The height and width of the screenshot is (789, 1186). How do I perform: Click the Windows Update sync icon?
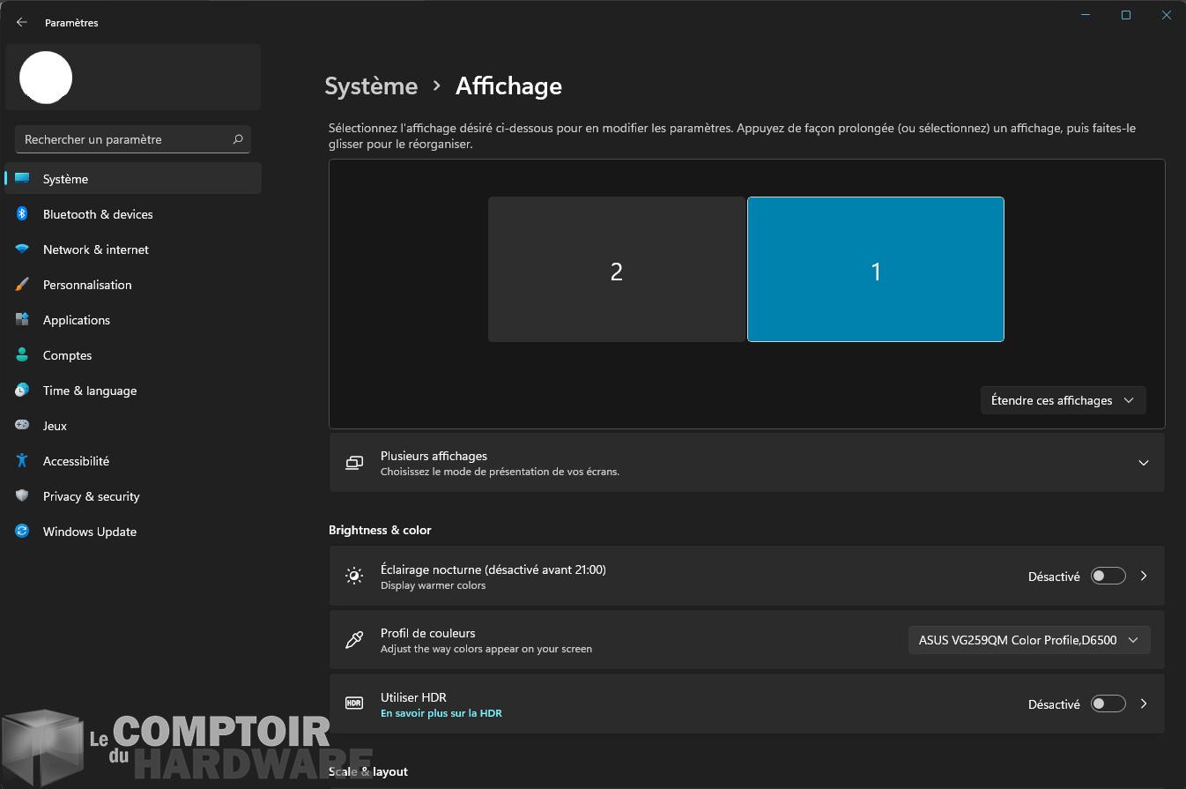23,532
